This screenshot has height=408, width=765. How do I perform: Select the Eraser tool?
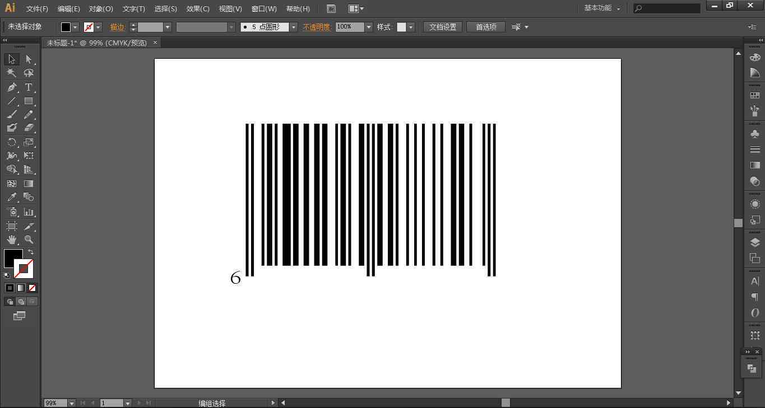point(29,128)
